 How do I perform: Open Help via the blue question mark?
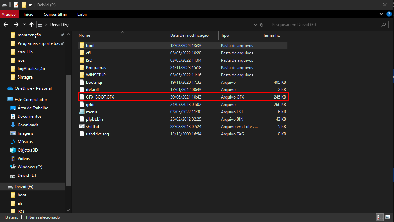[389, 14]
